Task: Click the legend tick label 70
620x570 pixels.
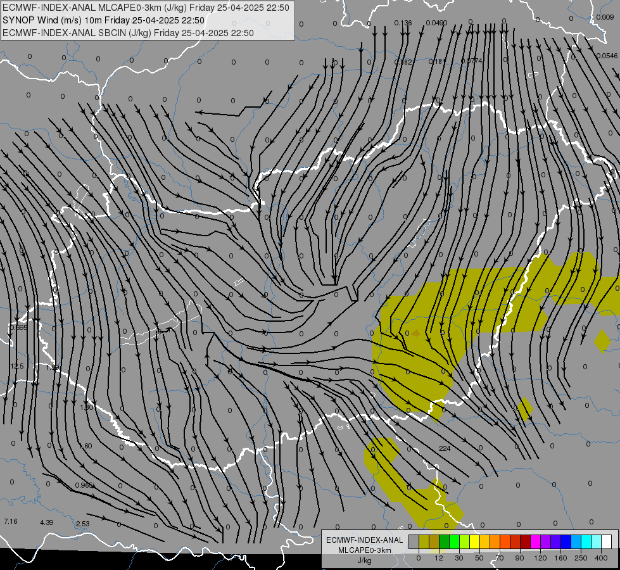Action: tap(500, 558)
